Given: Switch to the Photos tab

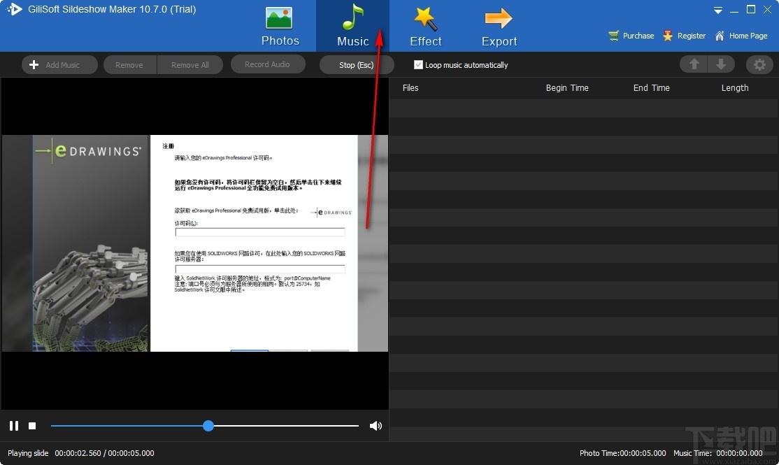Looking at the screenshot, I should [280, 26].
